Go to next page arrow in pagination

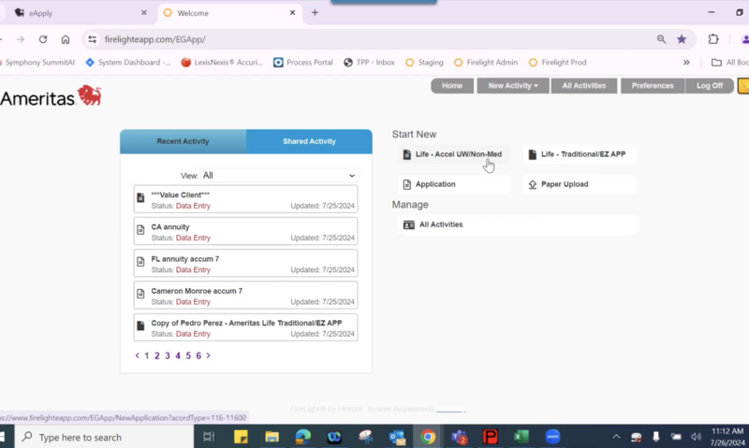208,355
